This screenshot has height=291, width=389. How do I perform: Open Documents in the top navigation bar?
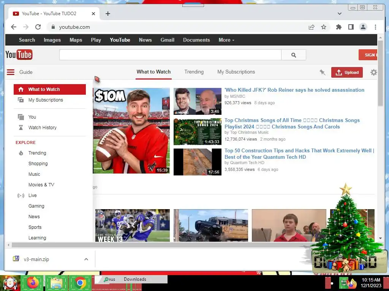196,40
